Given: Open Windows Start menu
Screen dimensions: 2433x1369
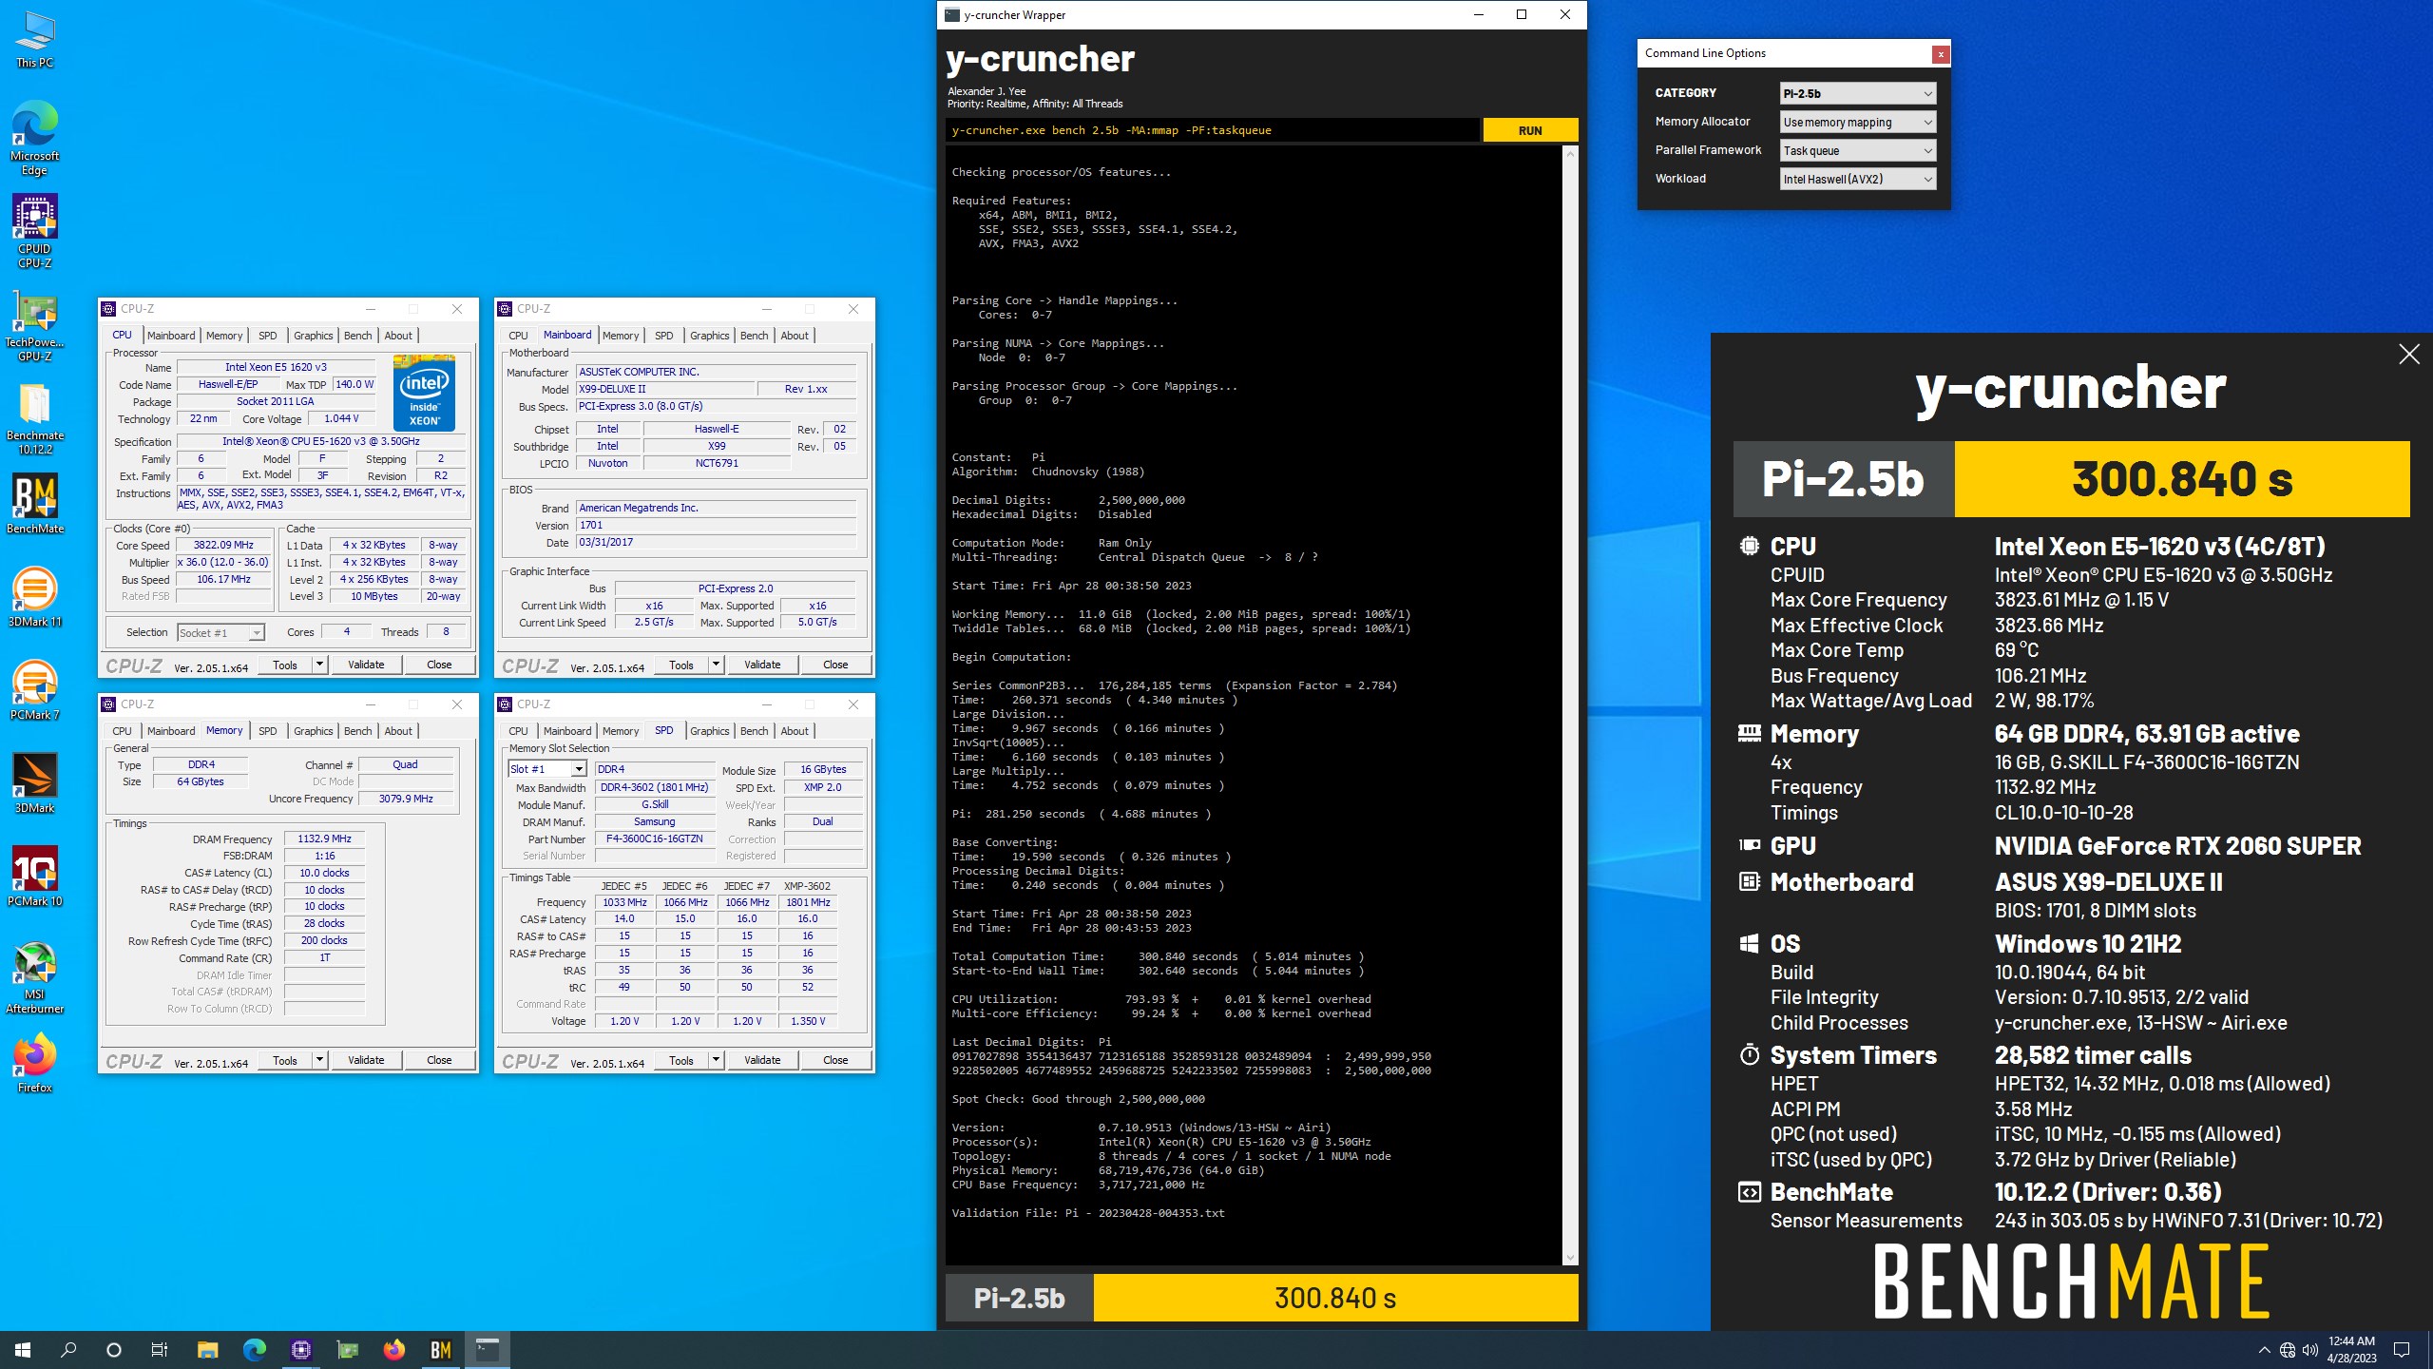Looking at the screenshot, I should pyautogui.click(x=23, y=1350).
